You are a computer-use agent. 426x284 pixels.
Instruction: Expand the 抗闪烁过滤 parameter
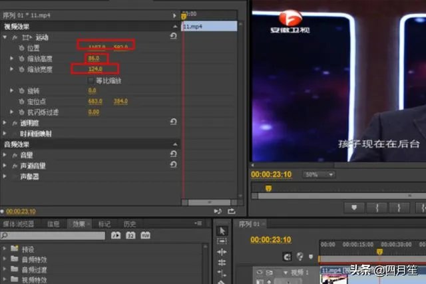click(11, 112)
